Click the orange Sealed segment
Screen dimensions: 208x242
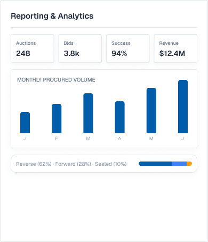(189, 164)
